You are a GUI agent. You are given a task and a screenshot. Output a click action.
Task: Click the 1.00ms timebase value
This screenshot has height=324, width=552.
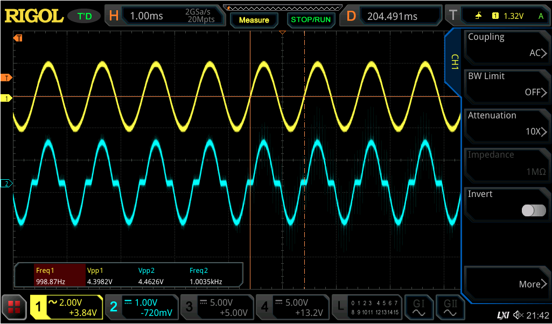tap(146, 16)
